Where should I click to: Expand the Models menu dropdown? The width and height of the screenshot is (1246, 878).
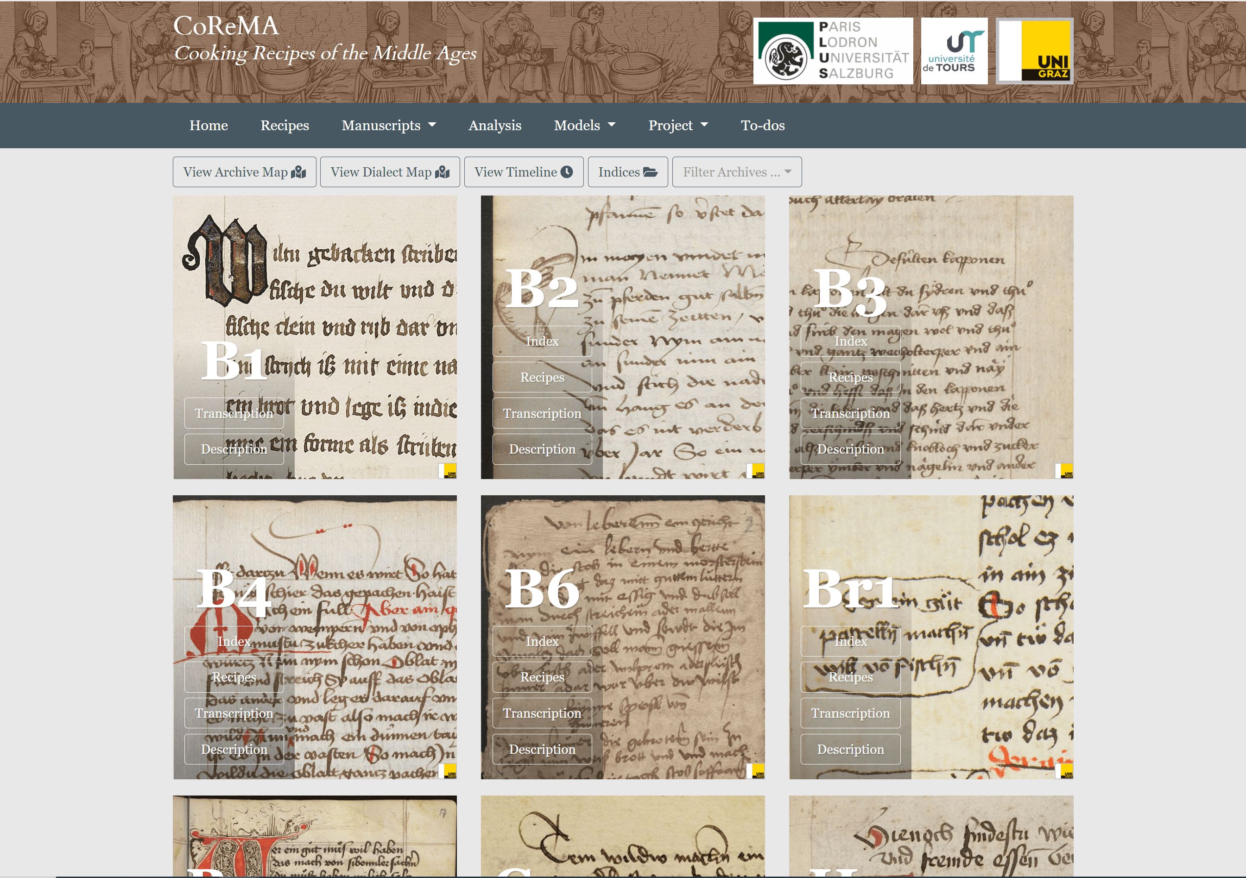tap(584, 126)
